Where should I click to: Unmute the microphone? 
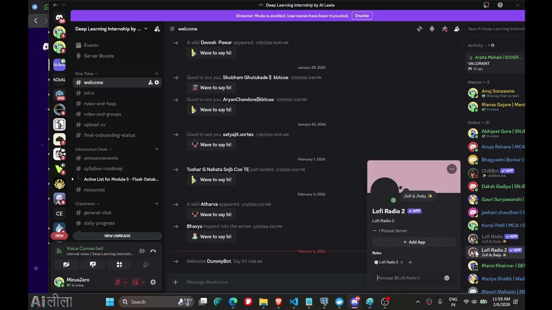coord(117,282)
